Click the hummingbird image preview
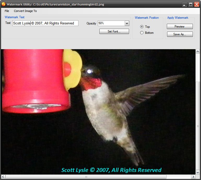 (98, 112)
